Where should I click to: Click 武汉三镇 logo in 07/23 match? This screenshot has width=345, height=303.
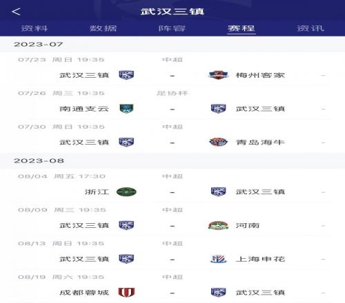coord(126,75)
